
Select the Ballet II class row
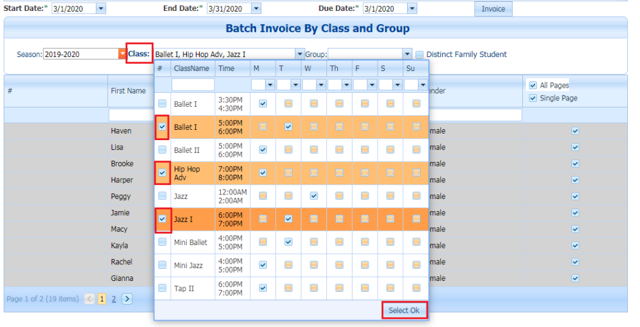coord(291,150)
